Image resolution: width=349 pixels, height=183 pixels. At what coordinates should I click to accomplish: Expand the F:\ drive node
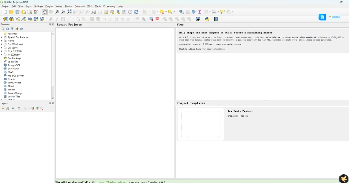[x=2, y=55]
